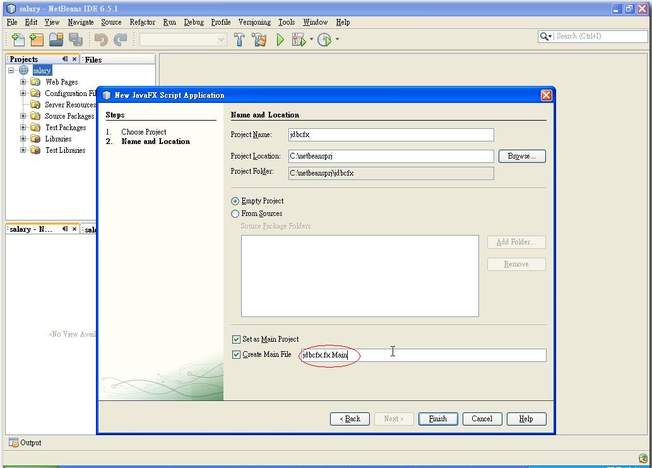Expand the Test Packages tree node
Screen dimensions: 652x468
pos(23,128)
